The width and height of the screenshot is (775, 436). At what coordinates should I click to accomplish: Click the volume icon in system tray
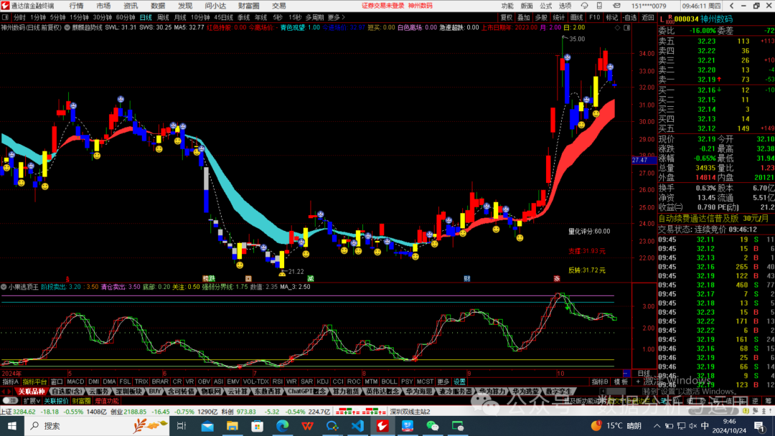click(x=693, y=426)
